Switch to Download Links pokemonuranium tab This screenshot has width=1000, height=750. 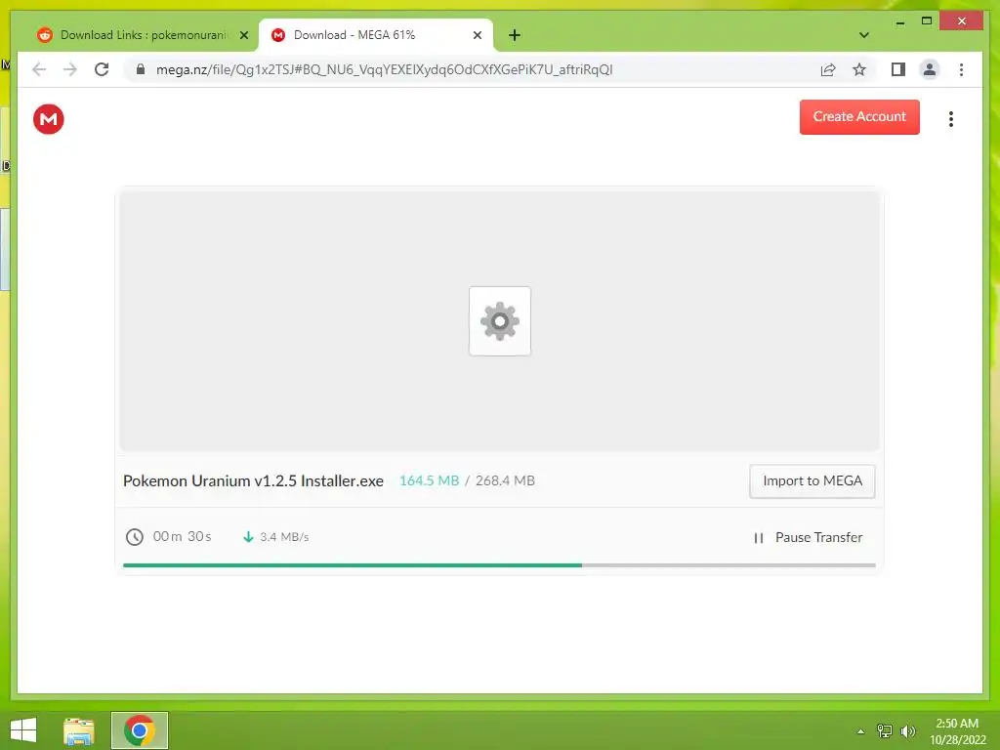(144, 35)
